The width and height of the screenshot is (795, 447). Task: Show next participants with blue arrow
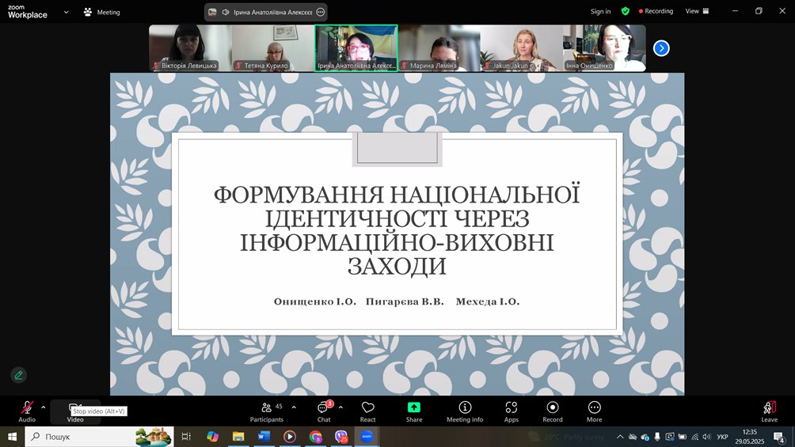661,48
